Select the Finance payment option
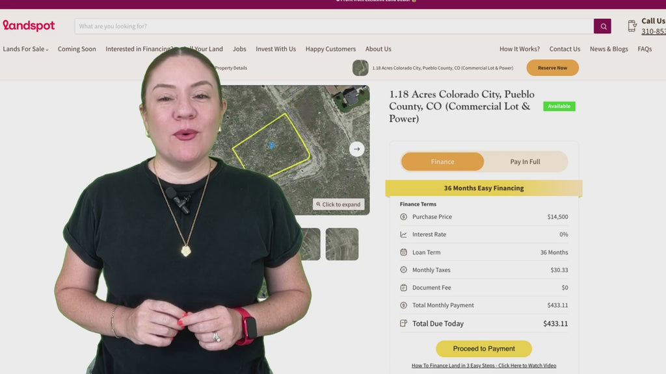Image resolution: width=666 pixels, height=374 pixels. 442,162
